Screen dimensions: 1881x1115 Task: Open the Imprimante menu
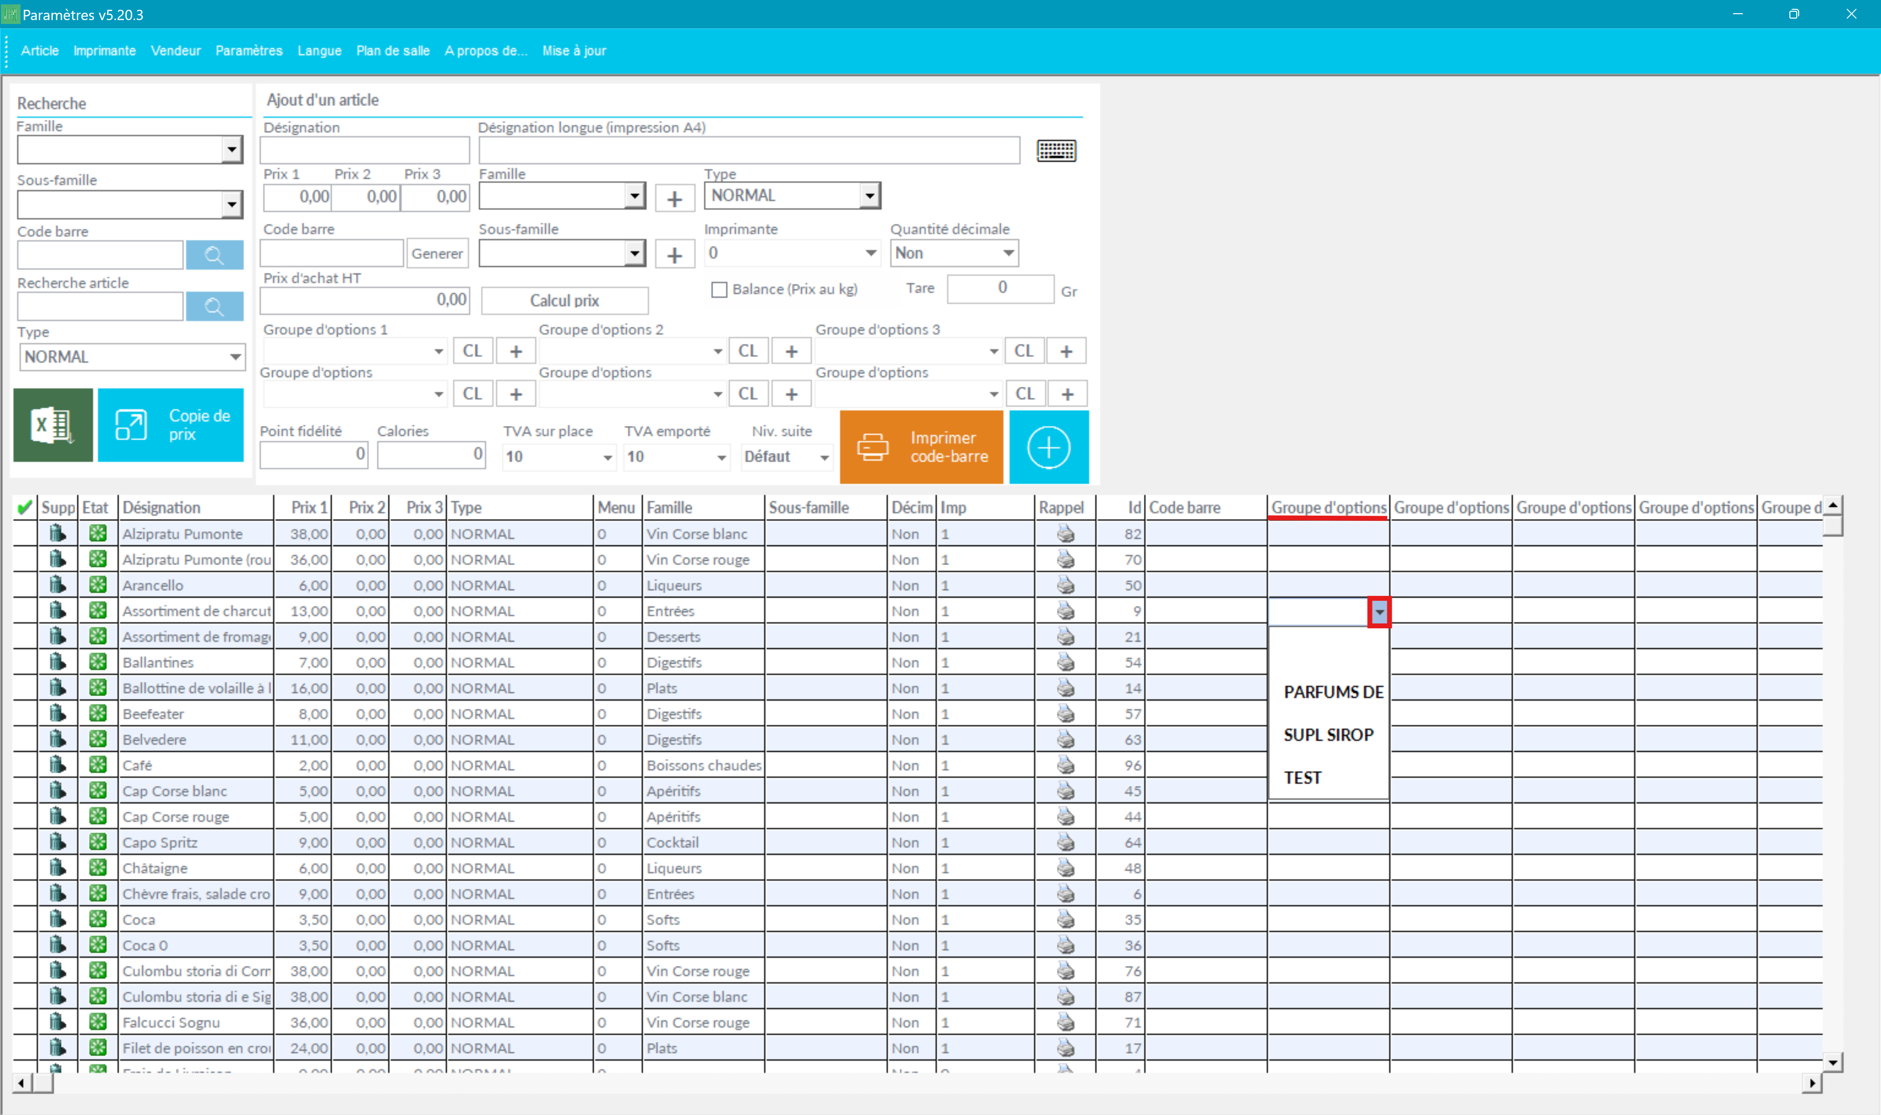104,50
